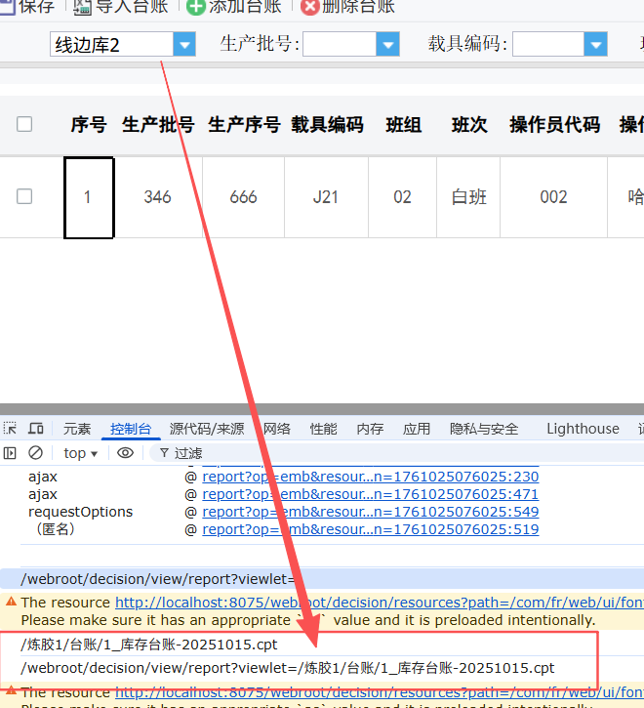
Task: Click the requestOptions stack trace entry
Action: (80, 512)
